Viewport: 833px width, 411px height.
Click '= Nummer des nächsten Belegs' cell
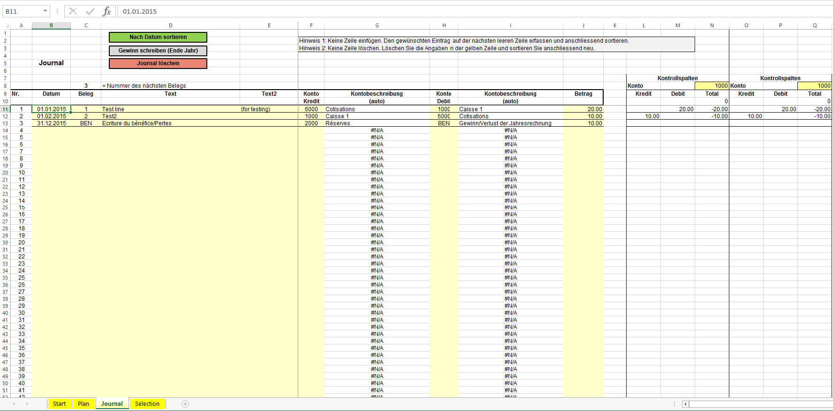pos(170,86)
